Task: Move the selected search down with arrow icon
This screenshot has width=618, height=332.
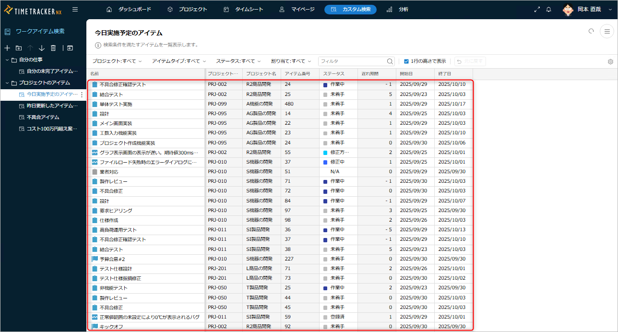Action: coord(42,48)
